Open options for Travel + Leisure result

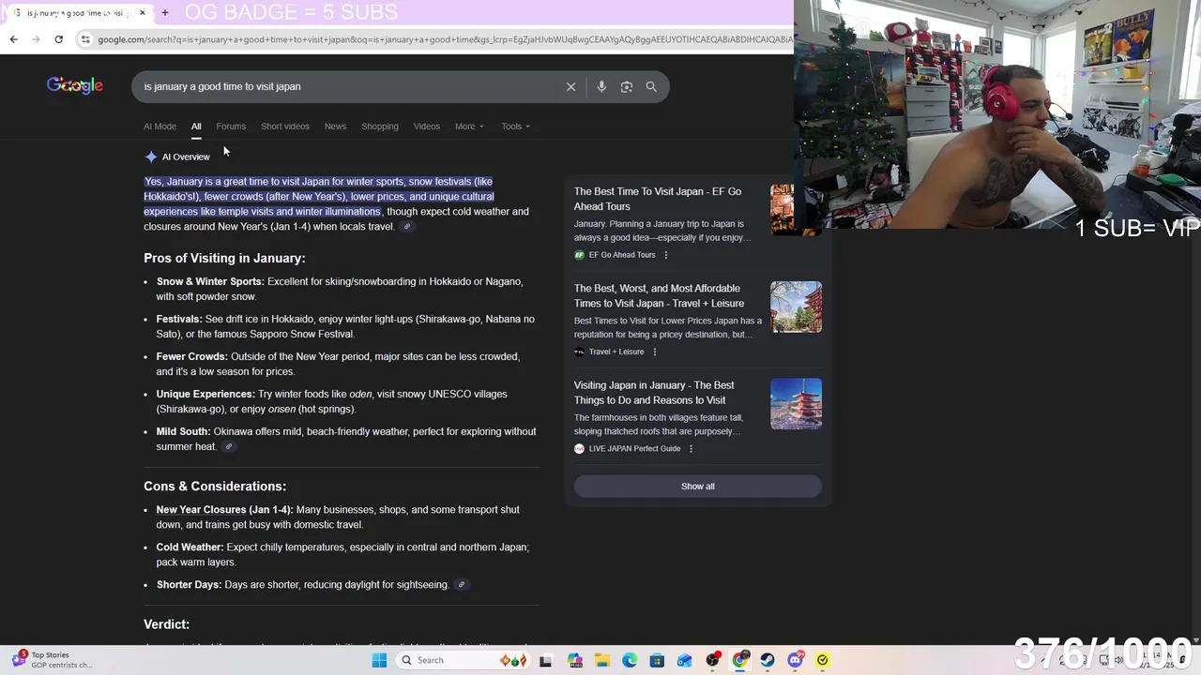click(654, 352)
